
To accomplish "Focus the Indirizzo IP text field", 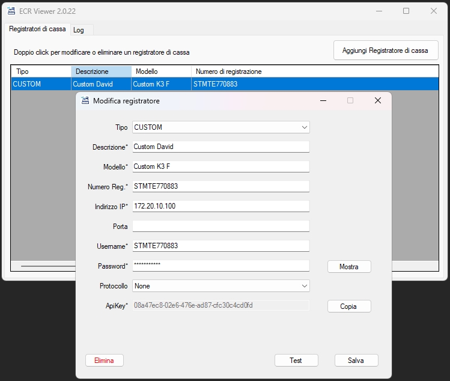I will click(220, 206).
